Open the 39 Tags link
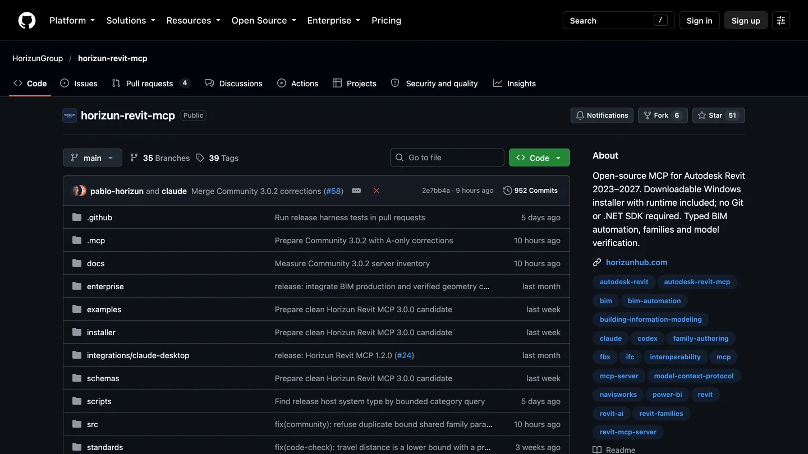Viewport: 808px width, 454px height. tap(217, 158)
